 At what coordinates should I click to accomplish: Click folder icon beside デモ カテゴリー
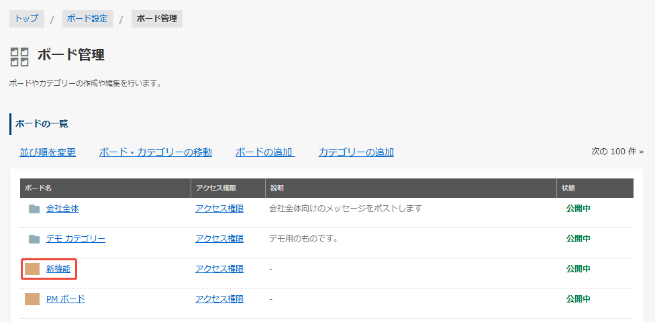tap(34, 239)
